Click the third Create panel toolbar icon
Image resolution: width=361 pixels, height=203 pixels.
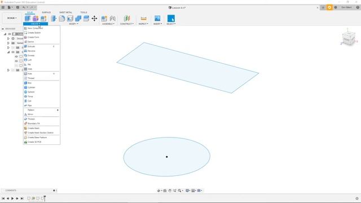(x=43, y=18)
